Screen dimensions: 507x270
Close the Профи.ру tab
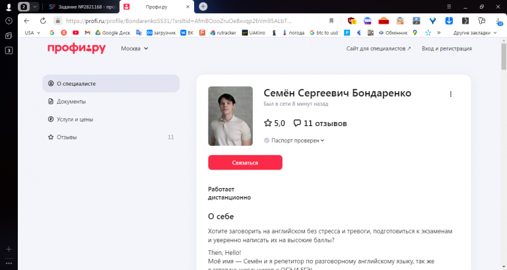click(x=187, y=7)
